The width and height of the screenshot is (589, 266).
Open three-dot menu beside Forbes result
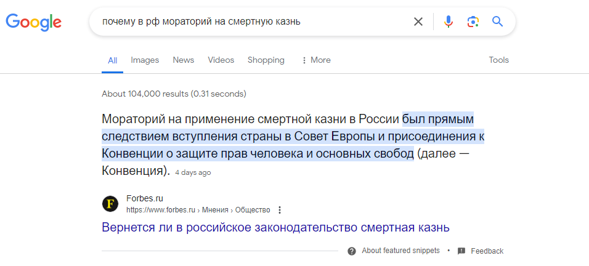[279, 210]
